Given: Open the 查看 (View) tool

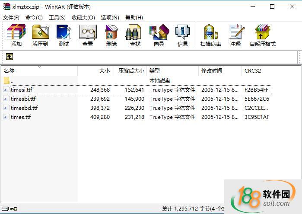Looking at the screenshot, I should 88,35.
